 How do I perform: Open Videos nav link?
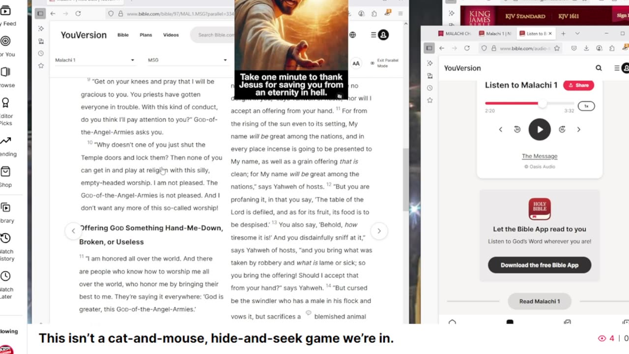tap(171, 35)
